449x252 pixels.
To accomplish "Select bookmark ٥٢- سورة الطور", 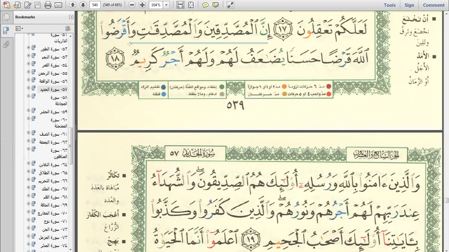I will coord(54,49).
